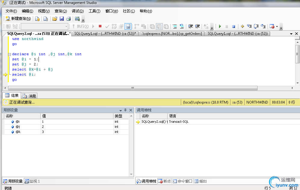The image size is (300, 190).
Task: Open the Open File folder icon
Action: pos(55,19)
